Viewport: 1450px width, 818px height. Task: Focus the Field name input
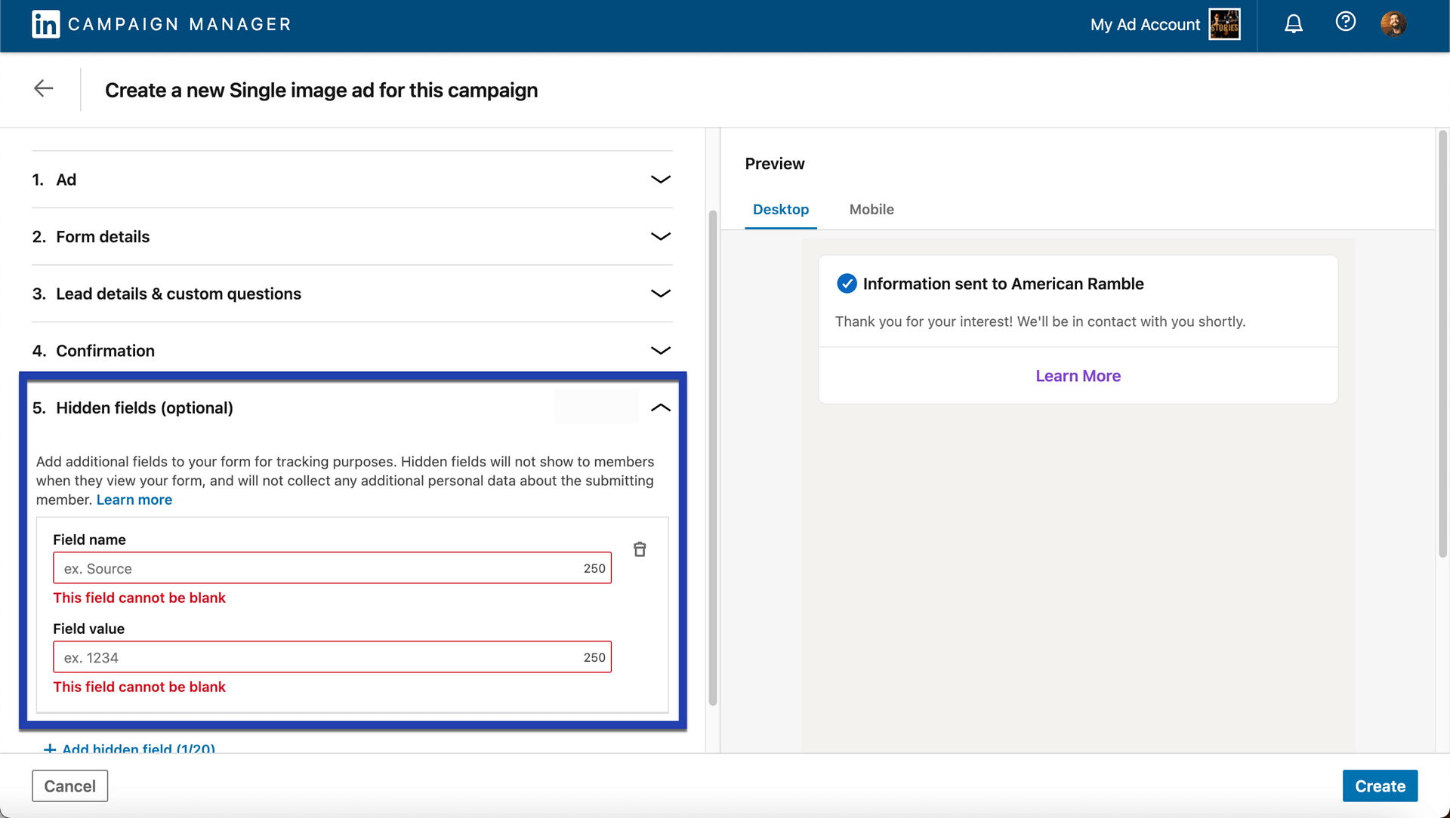pos(332,568)
